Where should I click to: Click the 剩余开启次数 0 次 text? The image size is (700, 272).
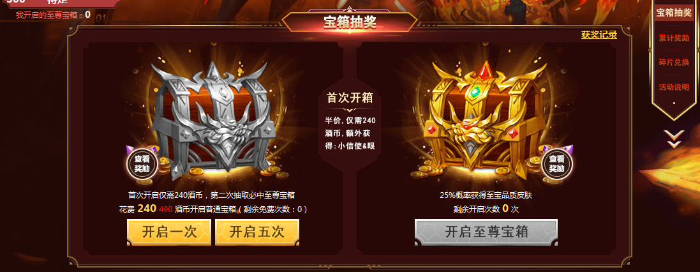click(486, 209)
